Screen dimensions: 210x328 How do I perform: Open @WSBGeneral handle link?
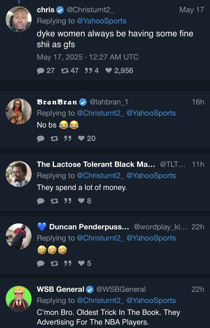[121, 289]
